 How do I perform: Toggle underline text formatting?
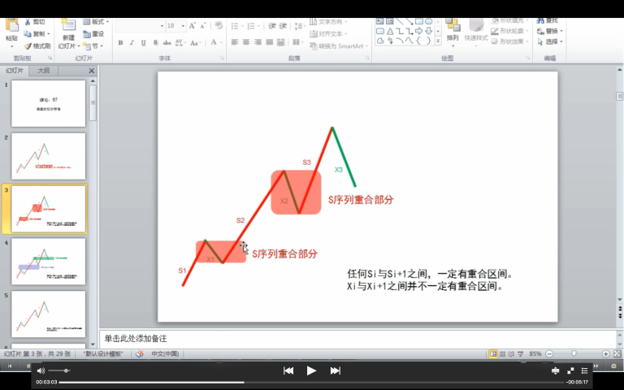point(143,42)
